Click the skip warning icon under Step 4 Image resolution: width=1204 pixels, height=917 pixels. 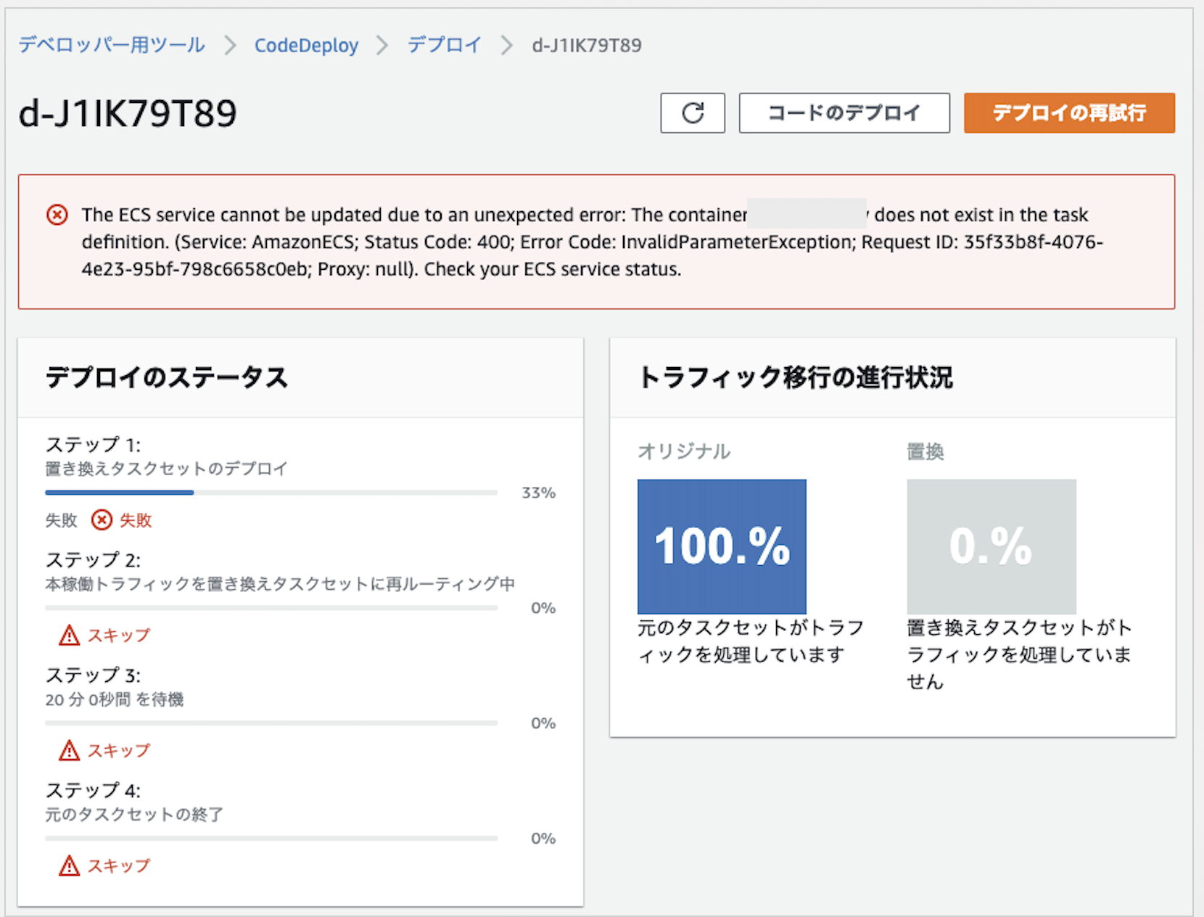point(69,865)
